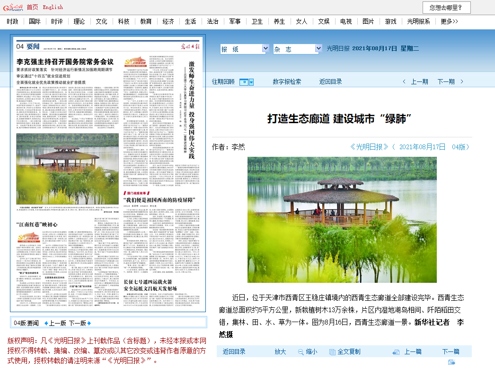
Task: Open the 报纸 dropdown selector
Action: [x=243, y=49]
